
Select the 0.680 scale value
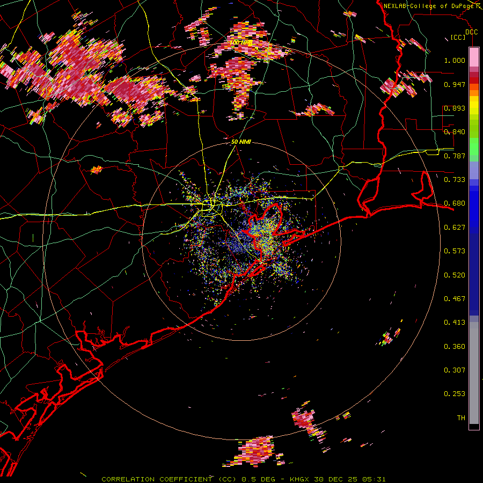click(x=455, y=203)
